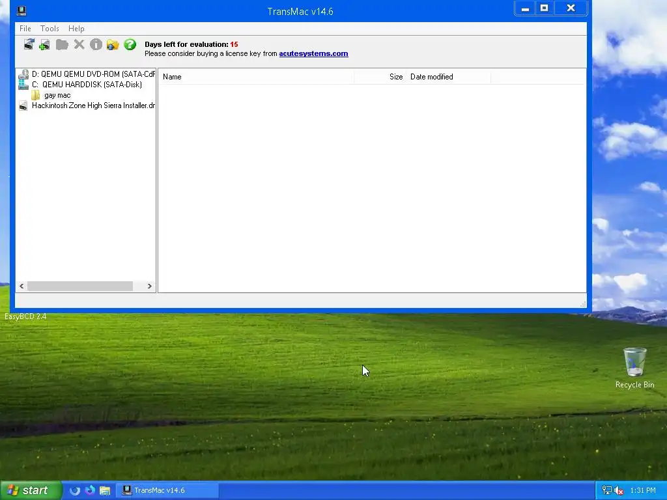667x500 pixels.
Task: Click the network icon in system tray
Action: 607,491
